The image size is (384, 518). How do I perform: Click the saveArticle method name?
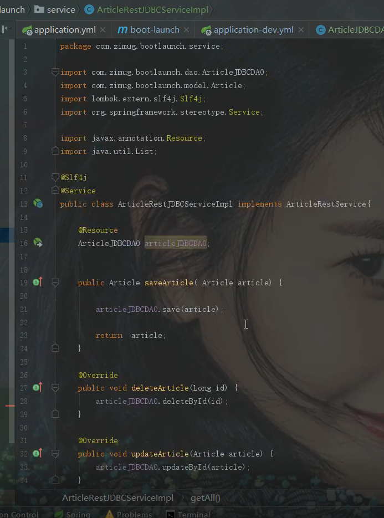coord(169,283)
